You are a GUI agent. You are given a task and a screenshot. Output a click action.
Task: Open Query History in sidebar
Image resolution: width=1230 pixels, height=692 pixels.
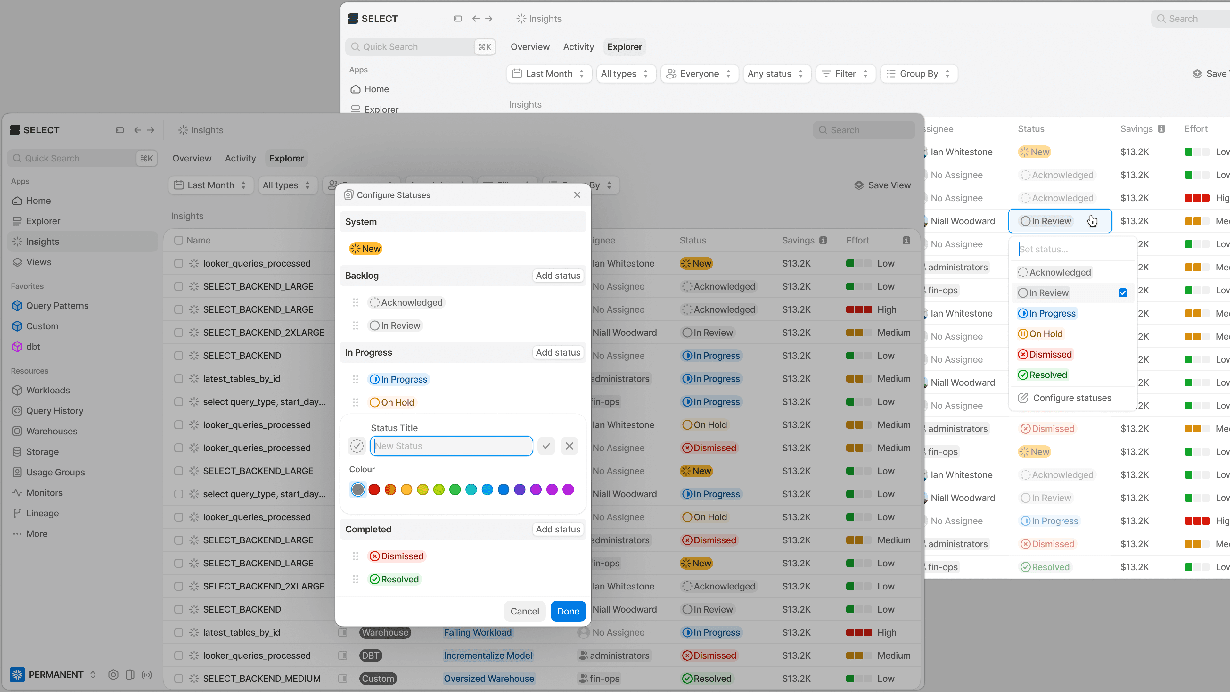pos(54,411)
